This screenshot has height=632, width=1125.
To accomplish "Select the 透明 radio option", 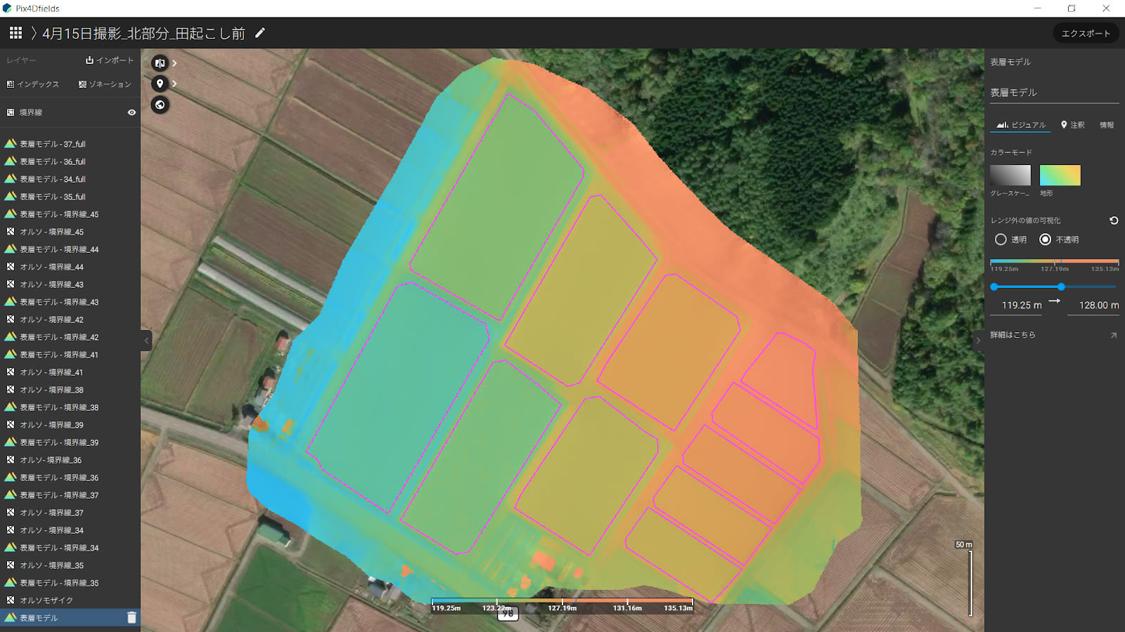I will coord(1001,239).
